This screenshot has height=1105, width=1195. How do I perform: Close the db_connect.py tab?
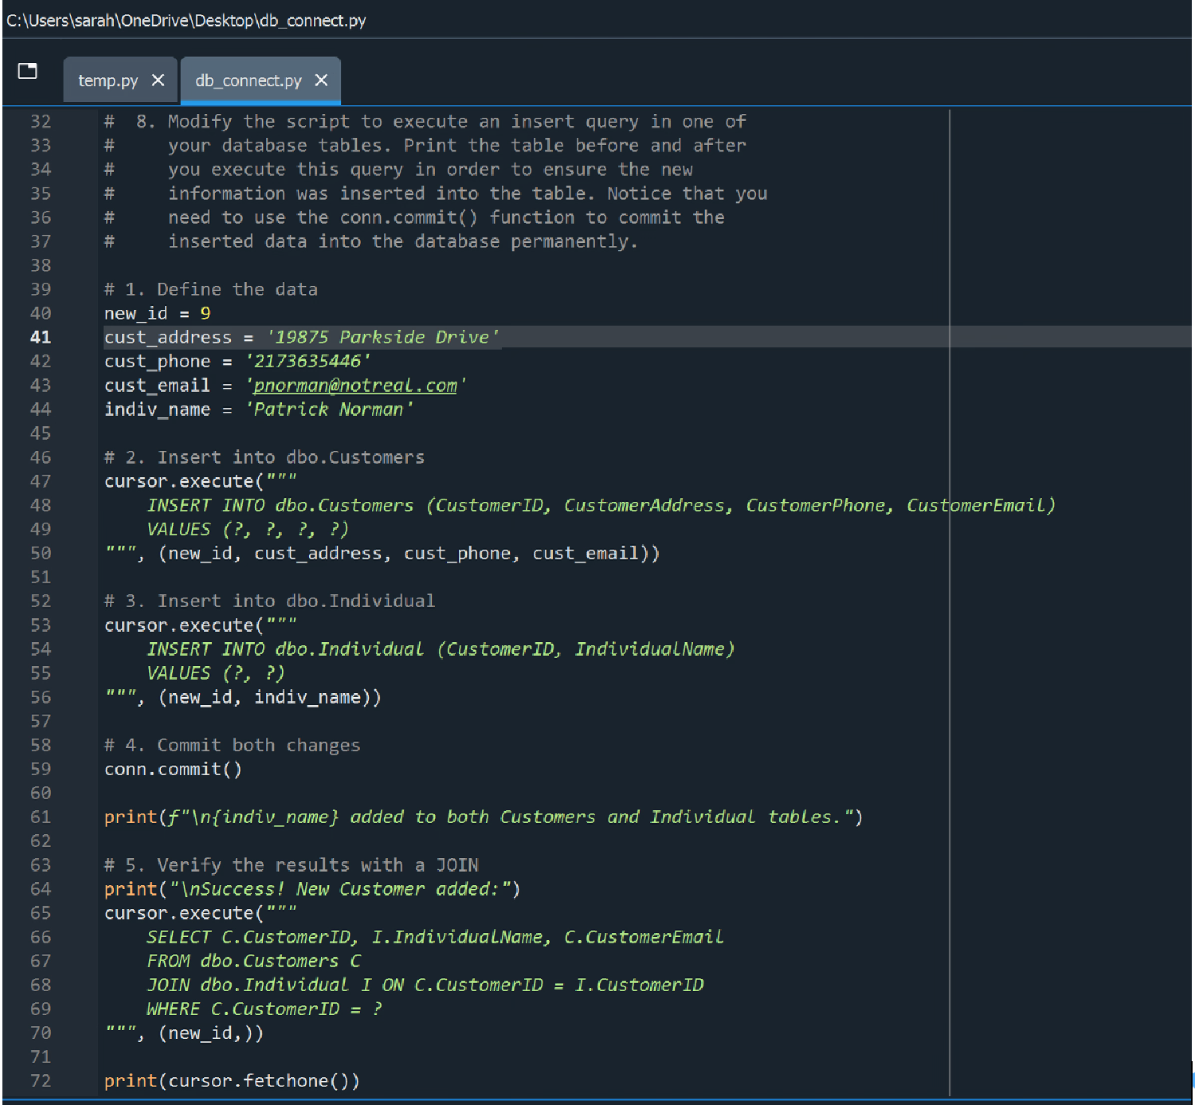pyautogui.click(x=321, y=80)
